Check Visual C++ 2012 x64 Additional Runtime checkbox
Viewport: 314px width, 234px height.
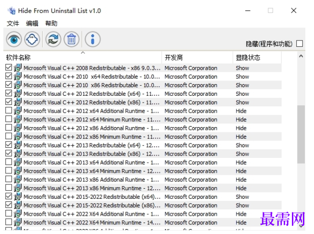[9, 110]
